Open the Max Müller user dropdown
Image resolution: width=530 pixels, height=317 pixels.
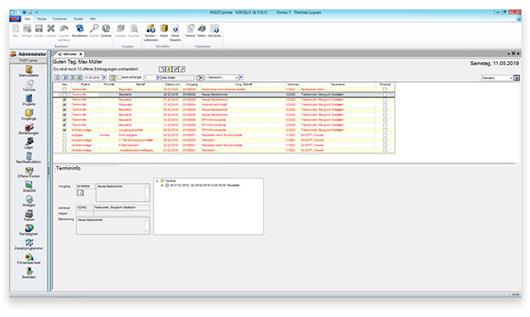tap(158, 78)
